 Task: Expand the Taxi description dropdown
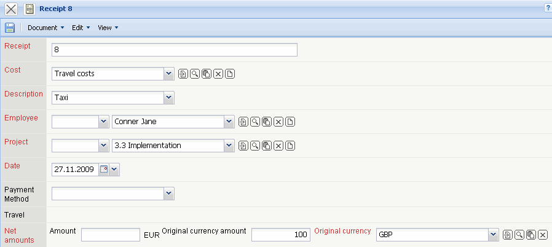coord(169,98)
